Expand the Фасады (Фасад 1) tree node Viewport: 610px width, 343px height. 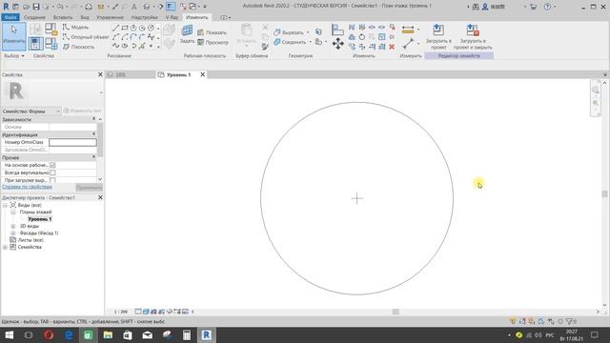click(12, 232)
